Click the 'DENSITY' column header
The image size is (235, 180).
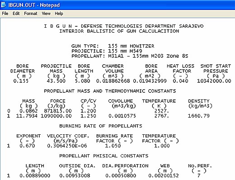(x=199, y=101)
